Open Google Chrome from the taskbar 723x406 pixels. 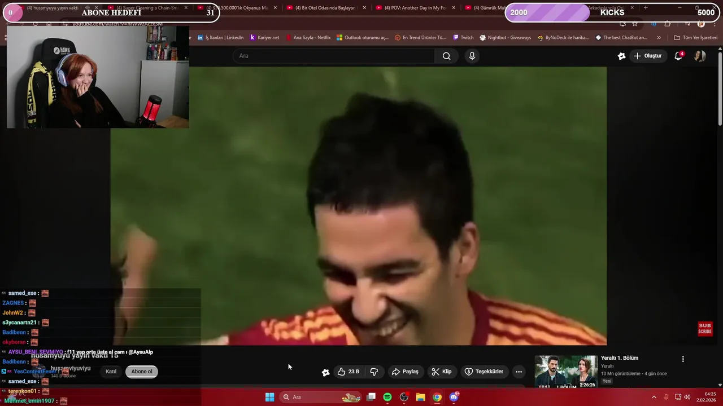437,397
